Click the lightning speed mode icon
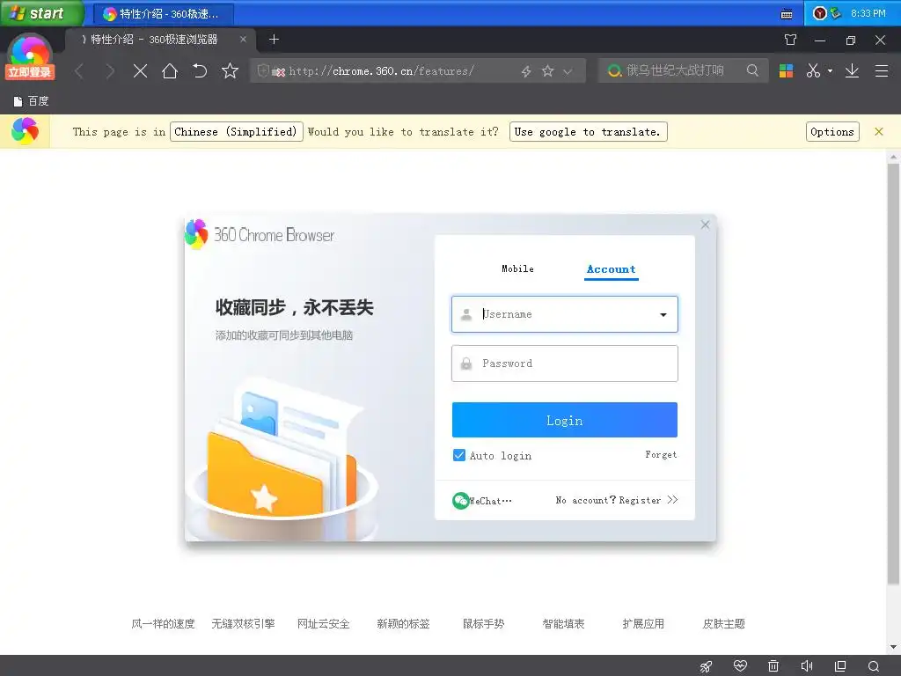 point(526,71)
